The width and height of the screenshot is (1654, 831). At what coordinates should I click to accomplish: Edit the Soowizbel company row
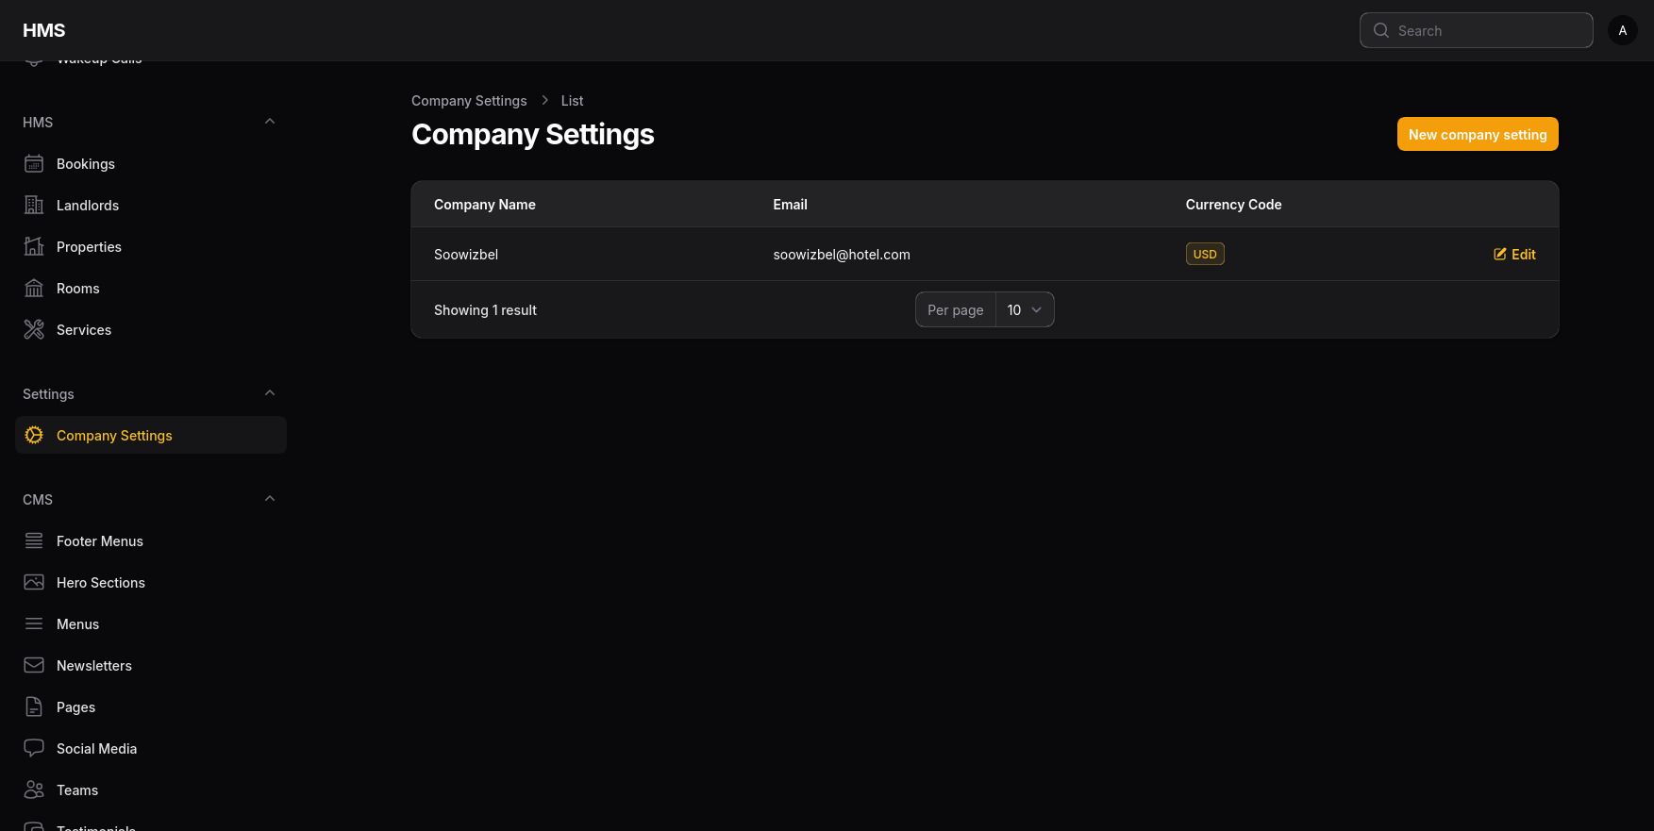(x=1514, y=255)
